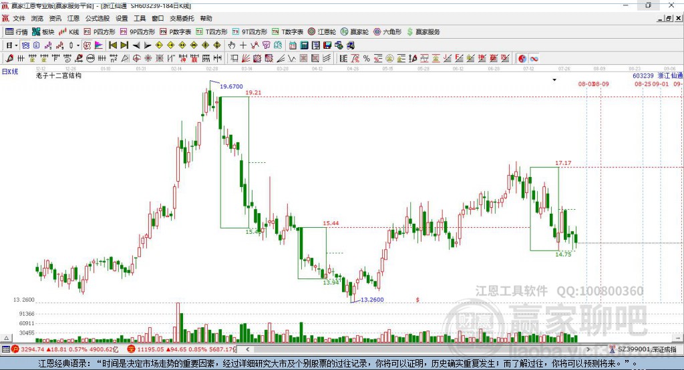Viewport: 684px width, 370px height.
Task: Click the black right-arrow step-forward icon
Action: 148,45
